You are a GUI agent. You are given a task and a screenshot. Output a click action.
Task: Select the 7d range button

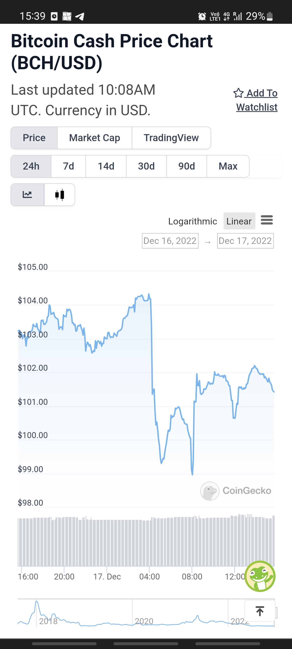pyautogui.click(x=68, y=166)
